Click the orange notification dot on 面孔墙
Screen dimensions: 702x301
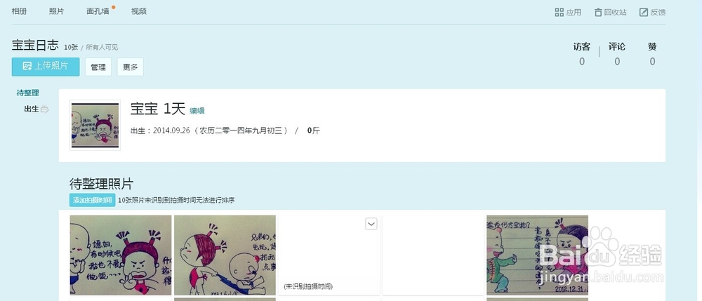(x=113, y=7)
